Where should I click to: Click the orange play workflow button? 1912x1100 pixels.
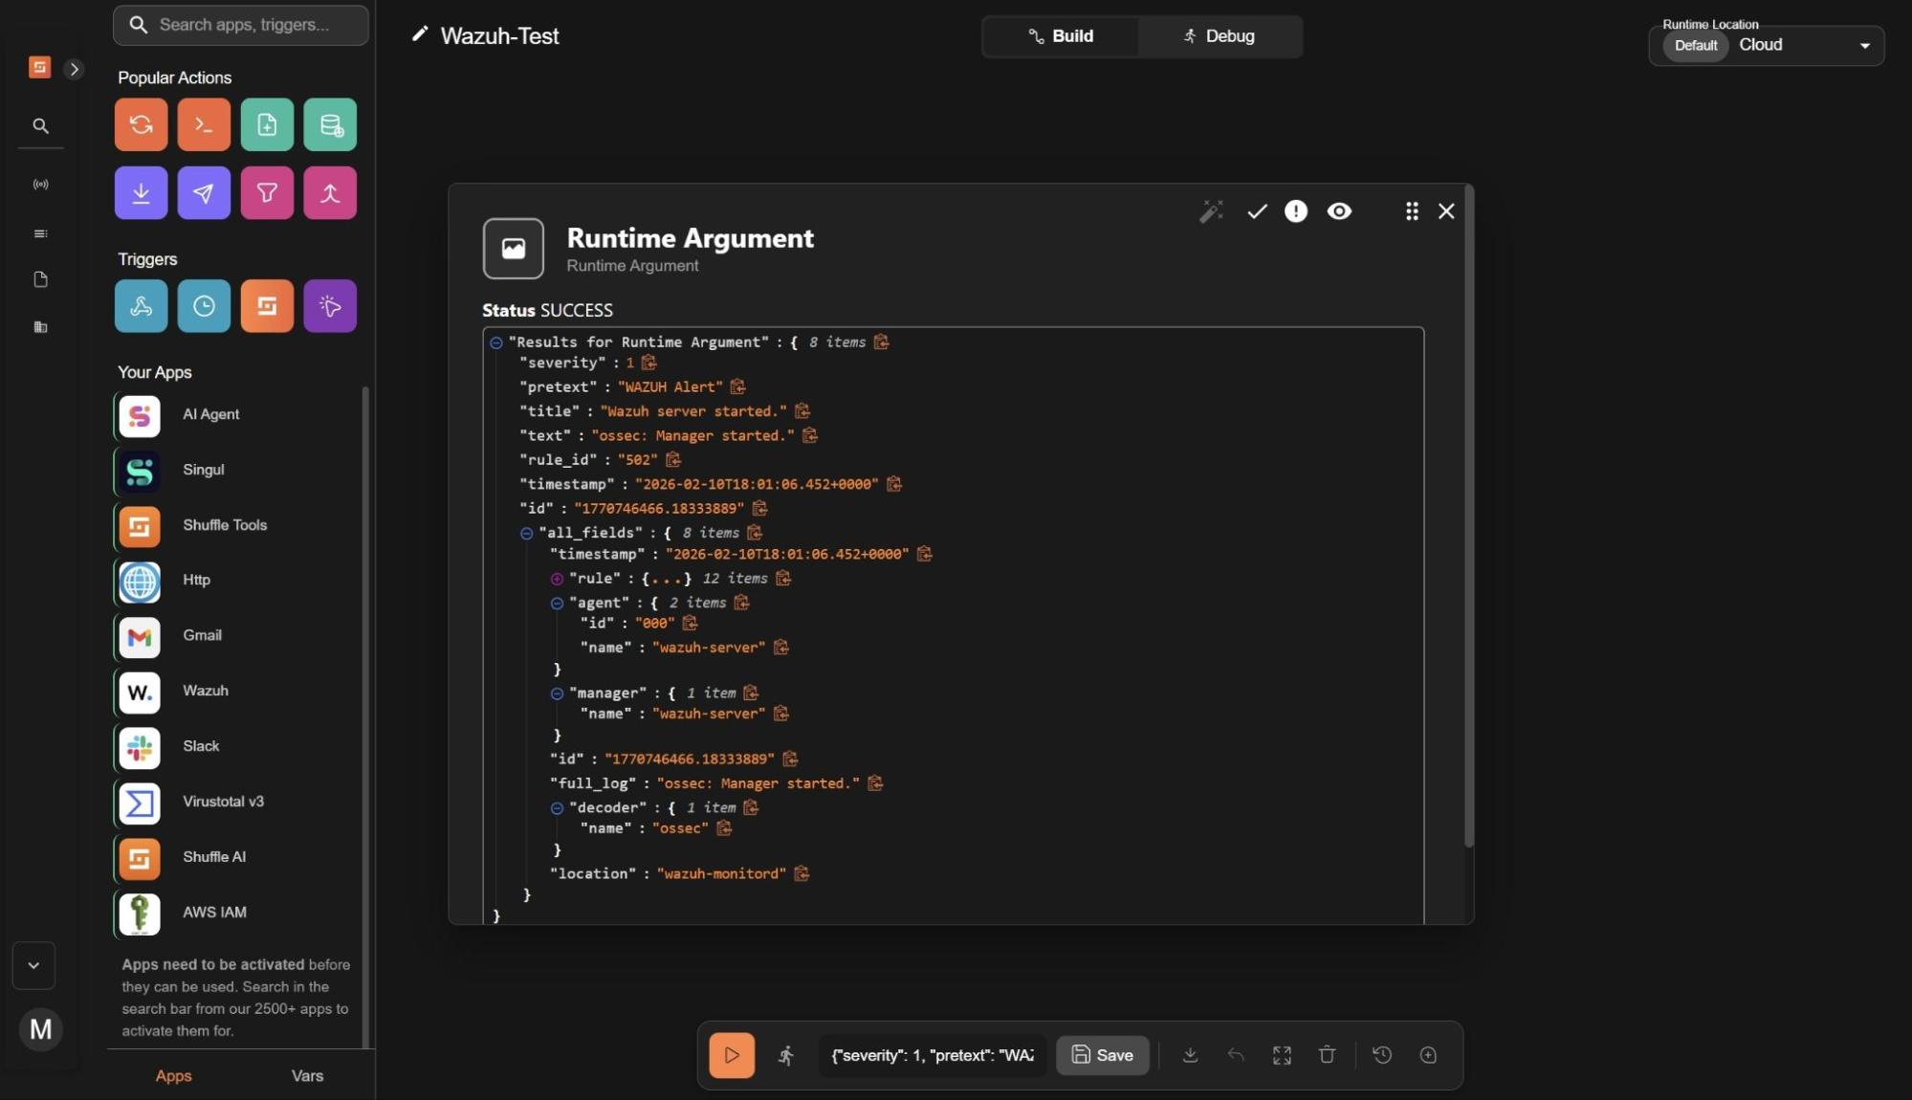[731, 1055]
